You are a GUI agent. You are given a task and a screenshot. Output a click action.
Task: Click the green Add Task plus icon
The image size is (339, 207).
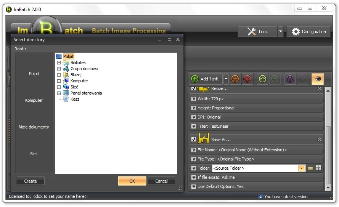194,79
